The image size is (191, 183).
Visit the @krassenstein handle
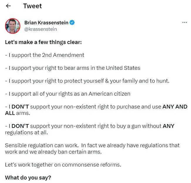pos(40,29)
